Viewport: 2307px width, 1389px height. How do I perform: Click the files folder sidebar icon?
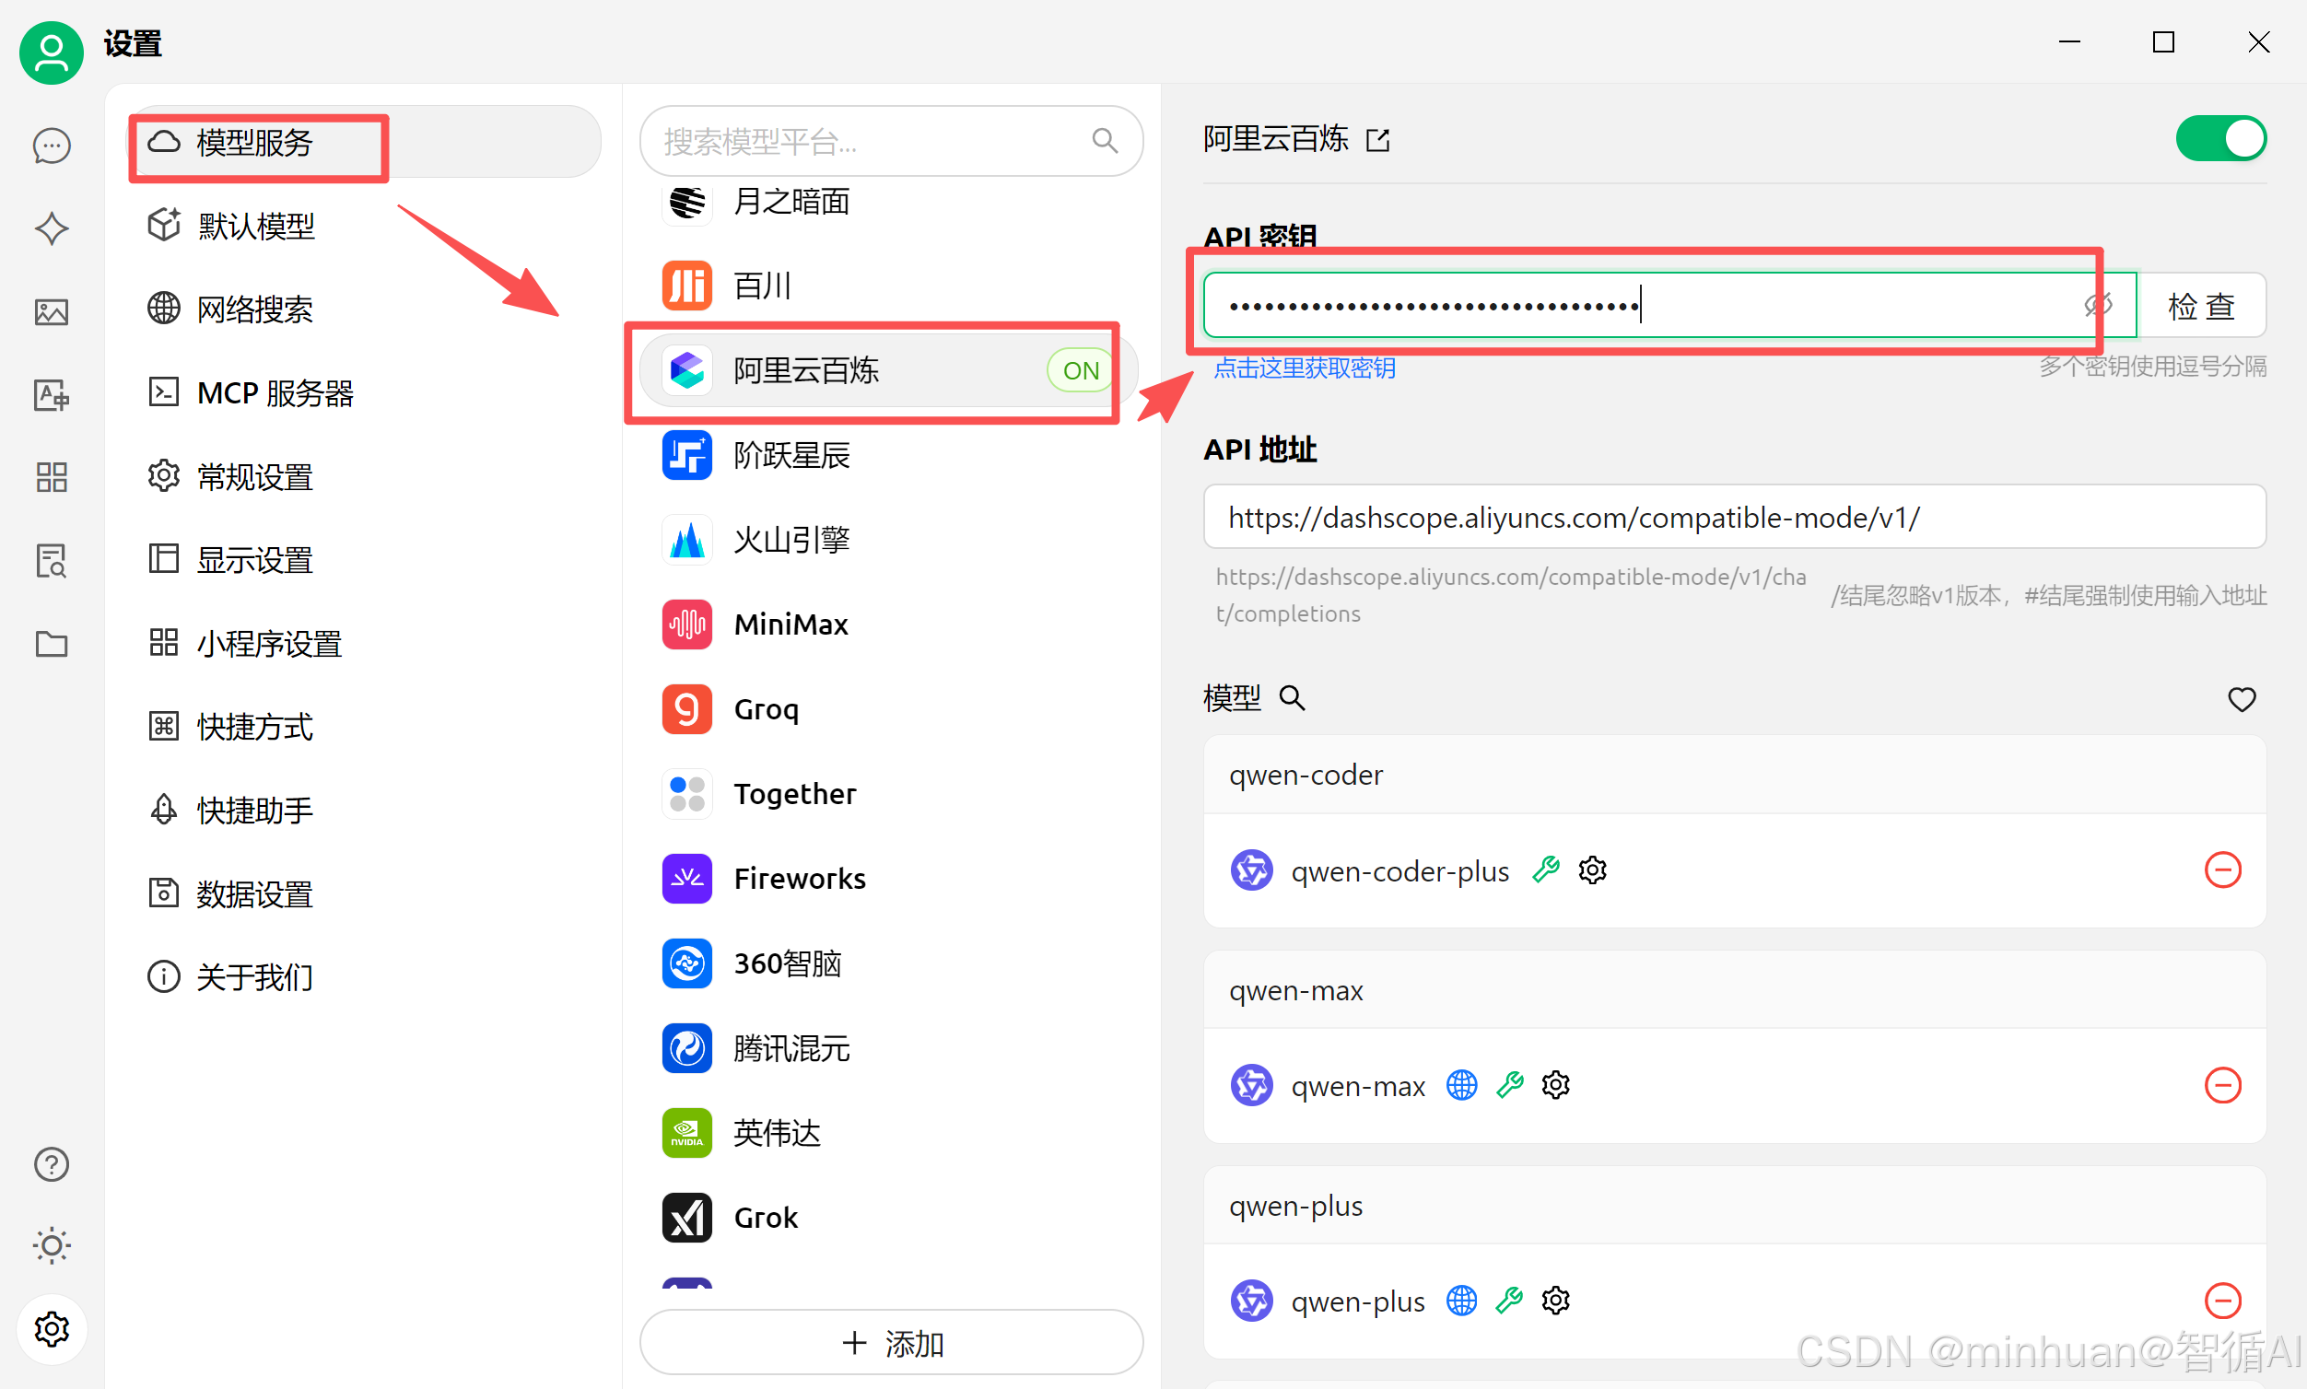[52, 644]
